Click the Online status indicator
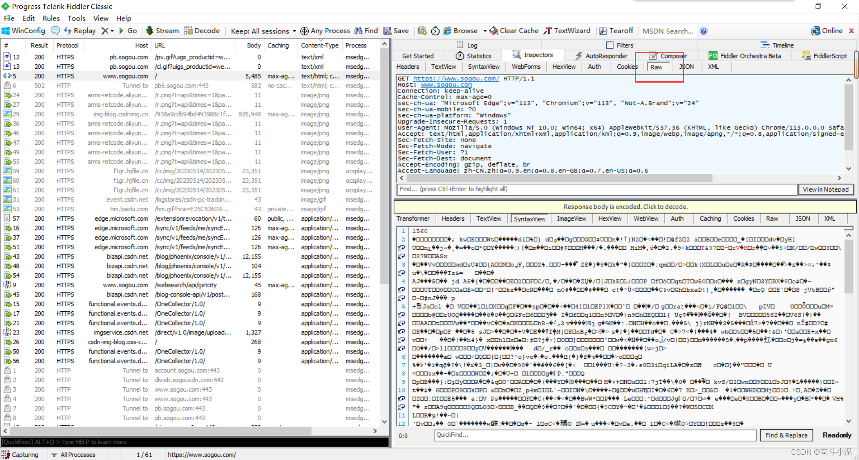 (x=827, y=31)
